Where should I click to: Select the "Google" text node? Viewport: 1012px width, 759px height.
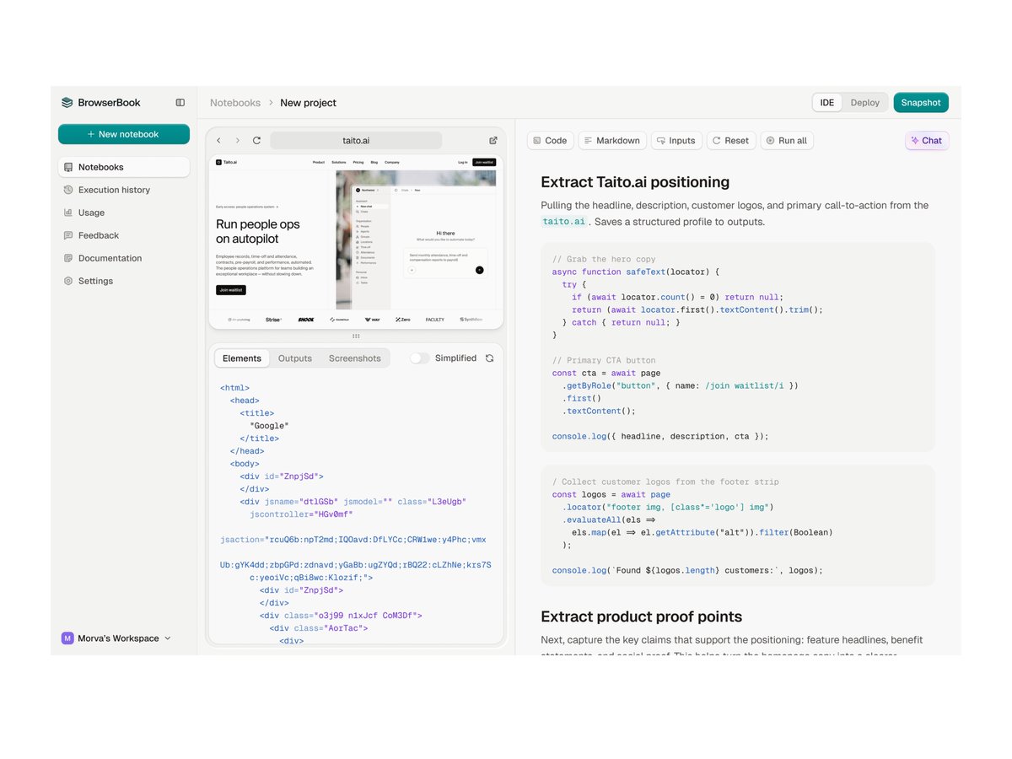tap(269, 426)
